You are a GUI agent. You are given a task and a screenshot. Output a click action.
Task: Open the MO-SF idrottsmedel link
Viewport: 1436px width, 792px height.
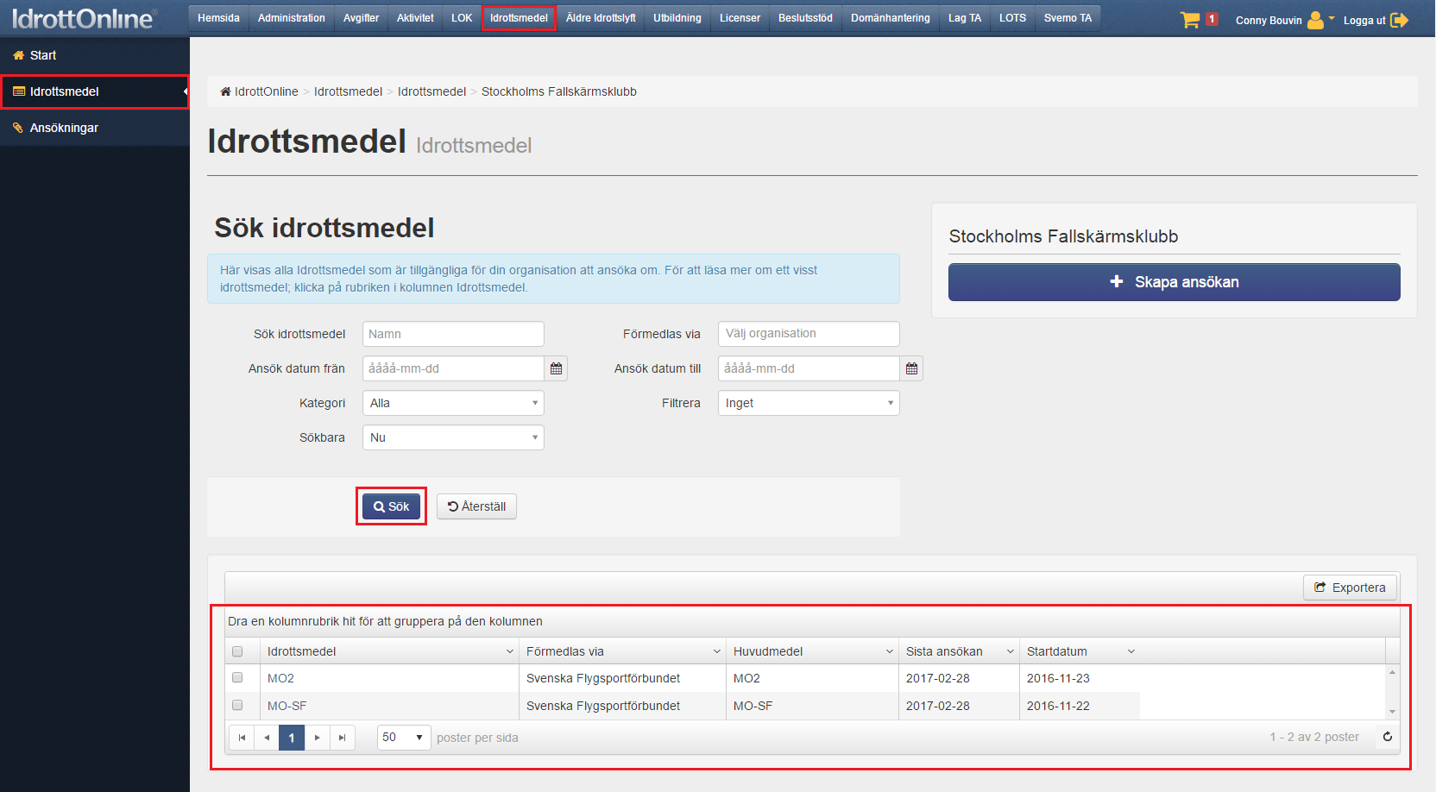(287, 706)
